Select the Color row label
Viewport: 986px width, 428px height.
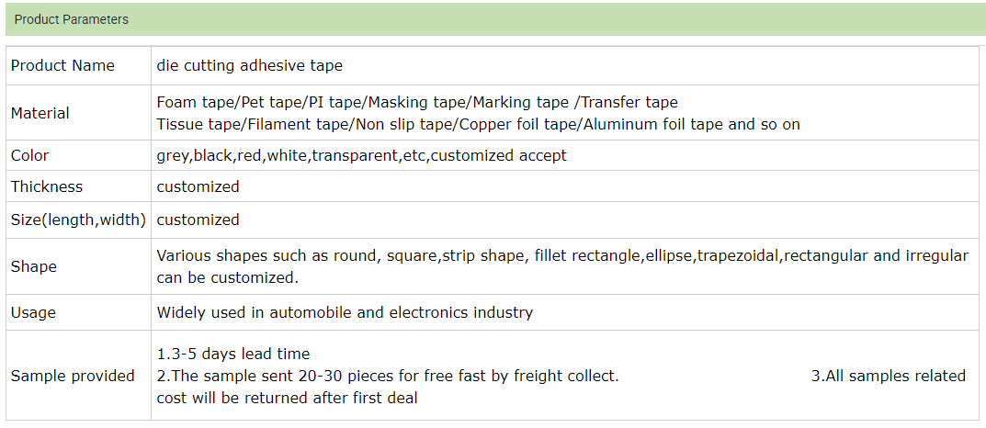tap(30, 155)
